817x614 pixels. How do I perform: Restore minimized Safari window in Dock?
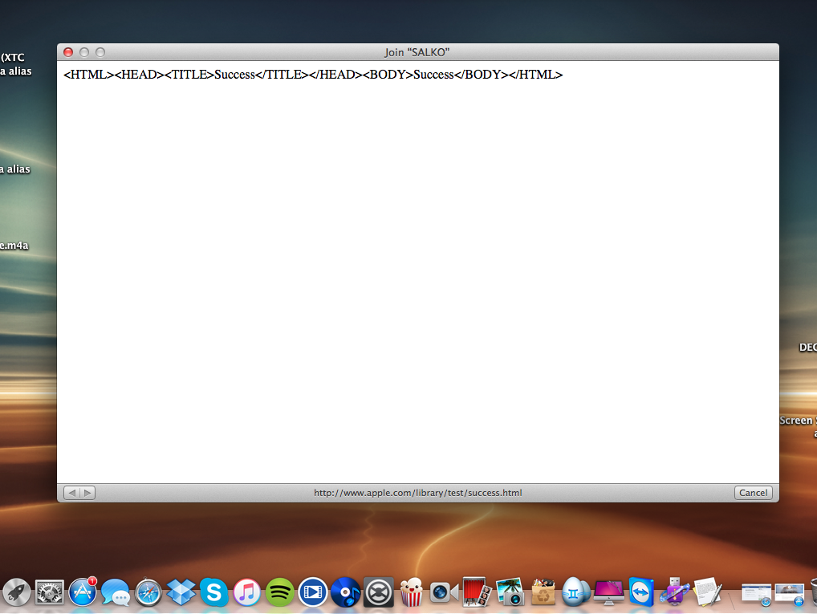click(x=756, y=595)
